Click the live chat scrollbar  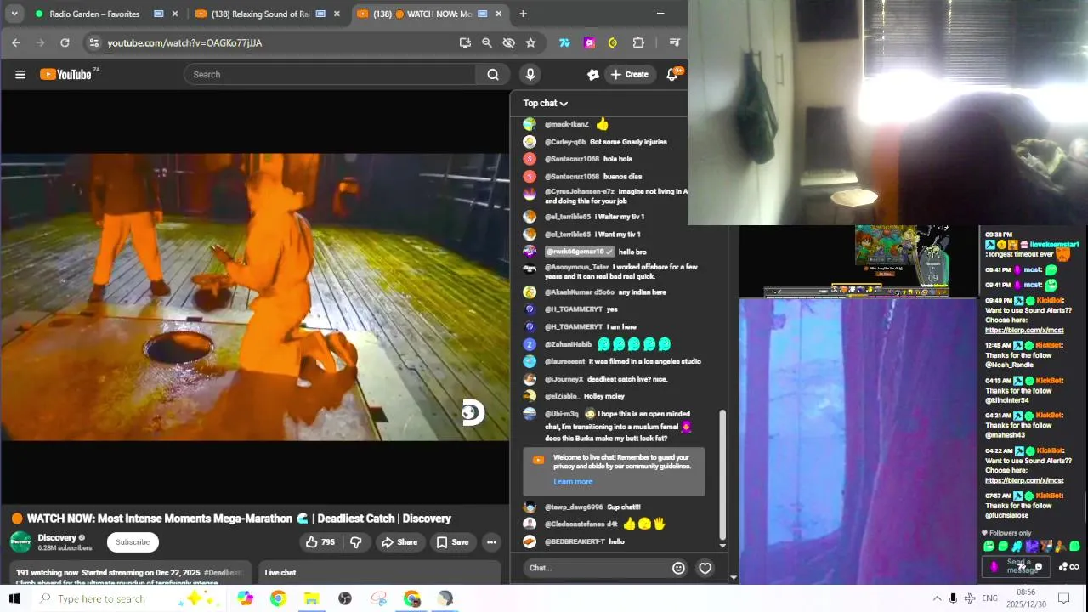(x=722, y=474)
